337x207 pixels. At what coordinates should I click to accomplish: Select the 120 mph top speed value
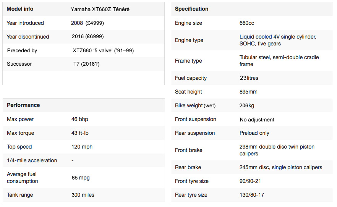[x=82, y=147]
